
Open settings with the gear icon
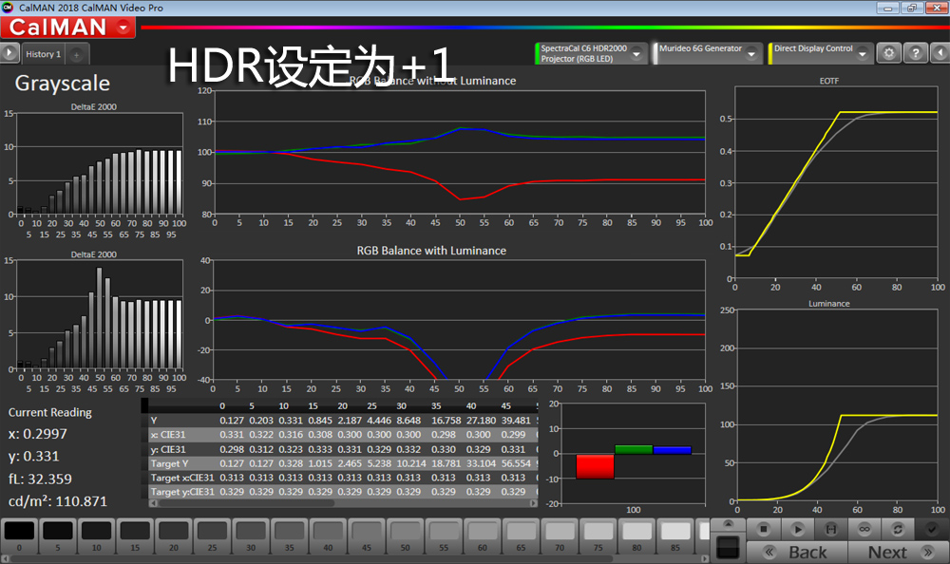888,53
